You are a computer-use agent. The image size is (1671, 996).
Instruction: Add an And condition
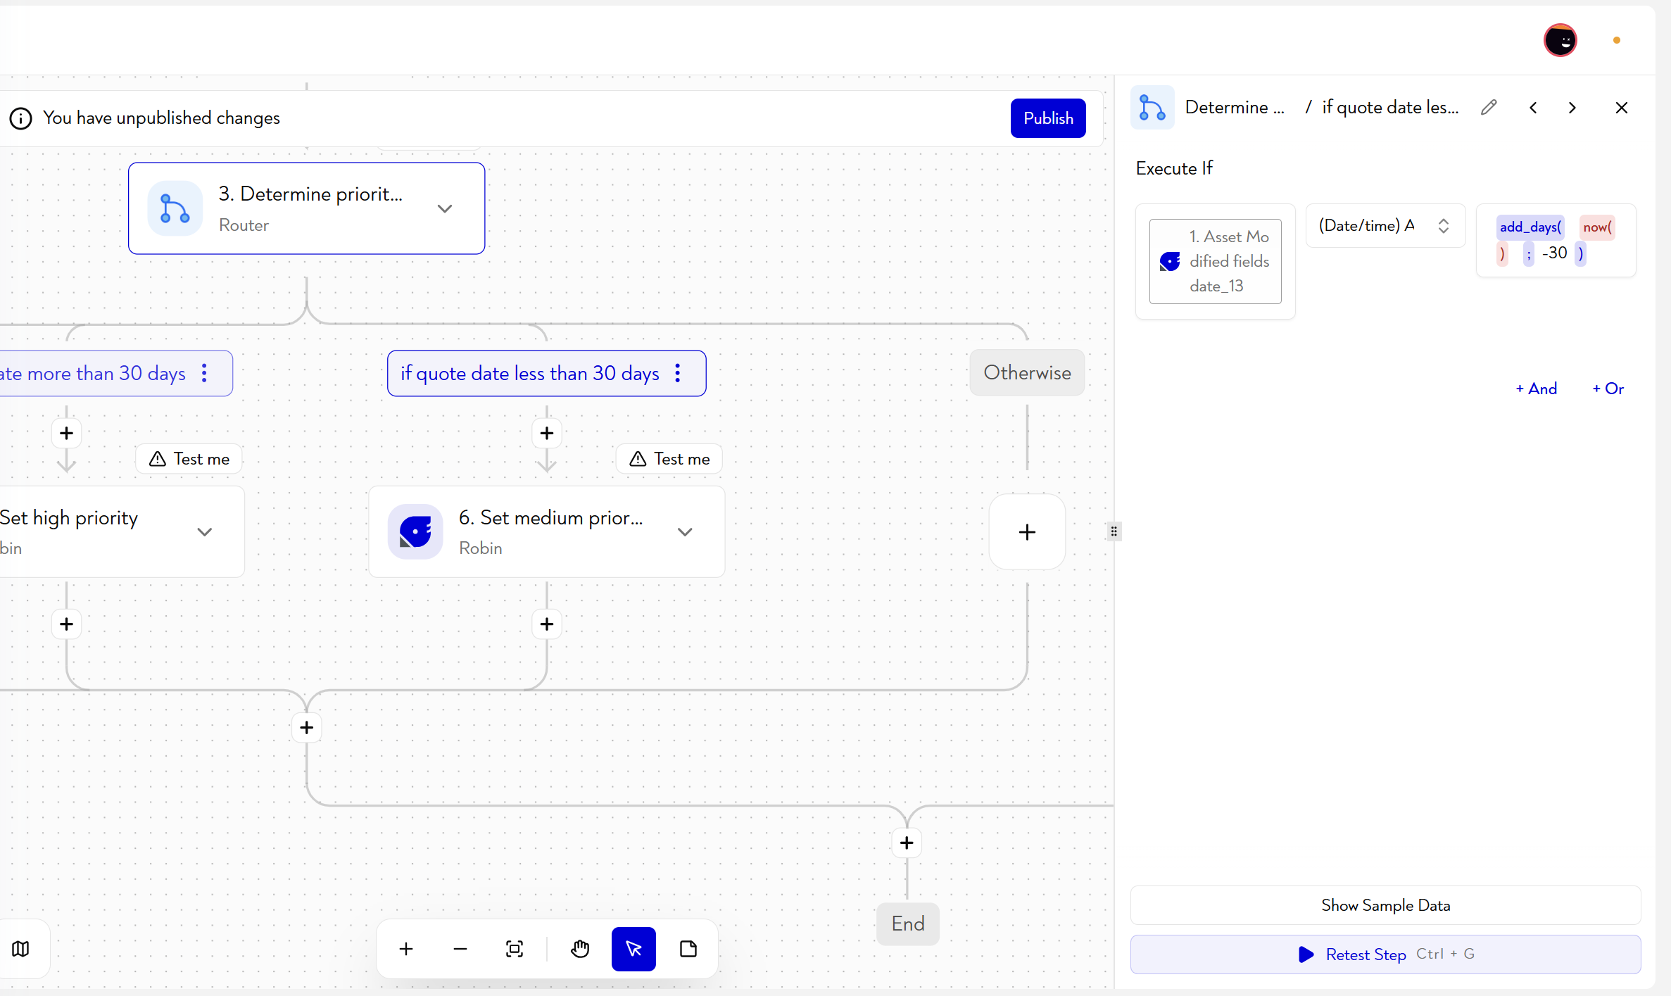coord(1536,389)
